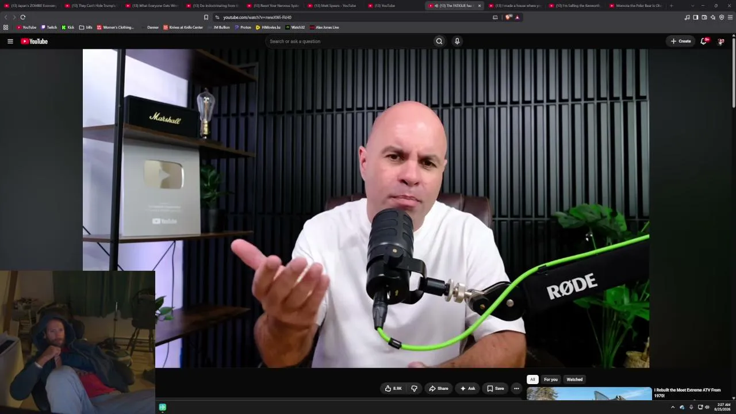This screenshot has width=736, height=414.
Task: Select the Watched filter chip
Action: point(574,379)
